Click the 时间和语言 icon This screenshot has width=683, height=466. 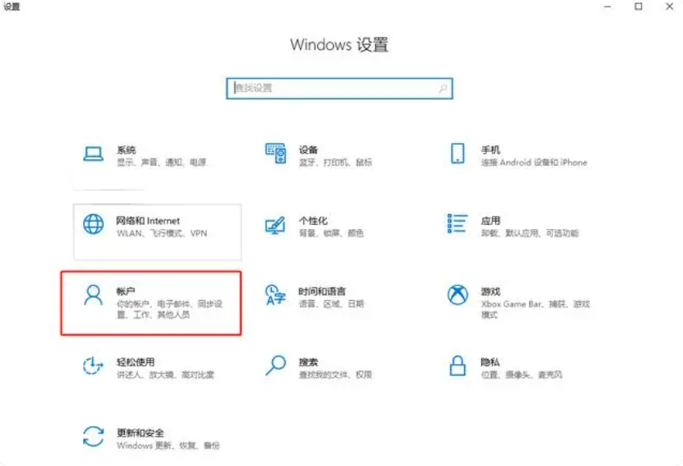click(x=276, y=295)
